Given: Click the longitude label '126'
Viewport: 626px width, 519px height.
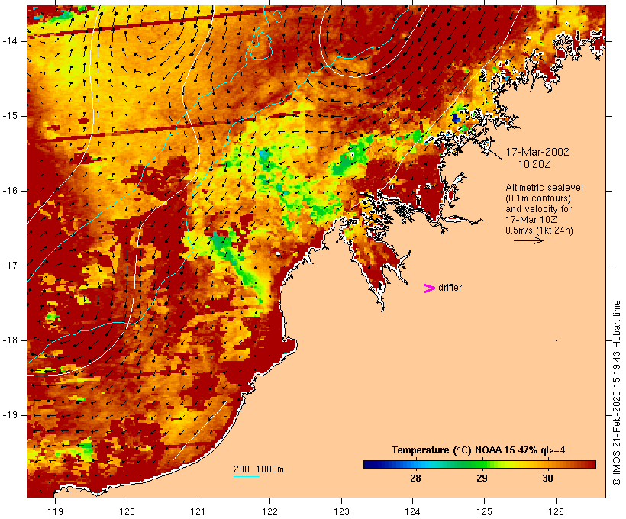Looking at the screenshot, I should 556,511.
